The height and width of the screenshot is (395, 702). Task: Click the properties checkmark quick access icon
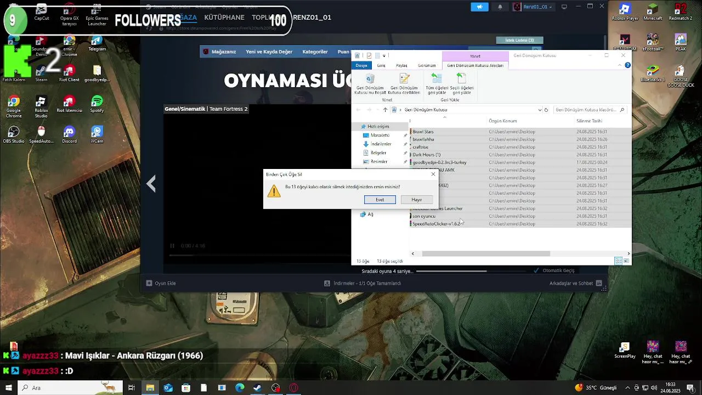click(369, 55)
